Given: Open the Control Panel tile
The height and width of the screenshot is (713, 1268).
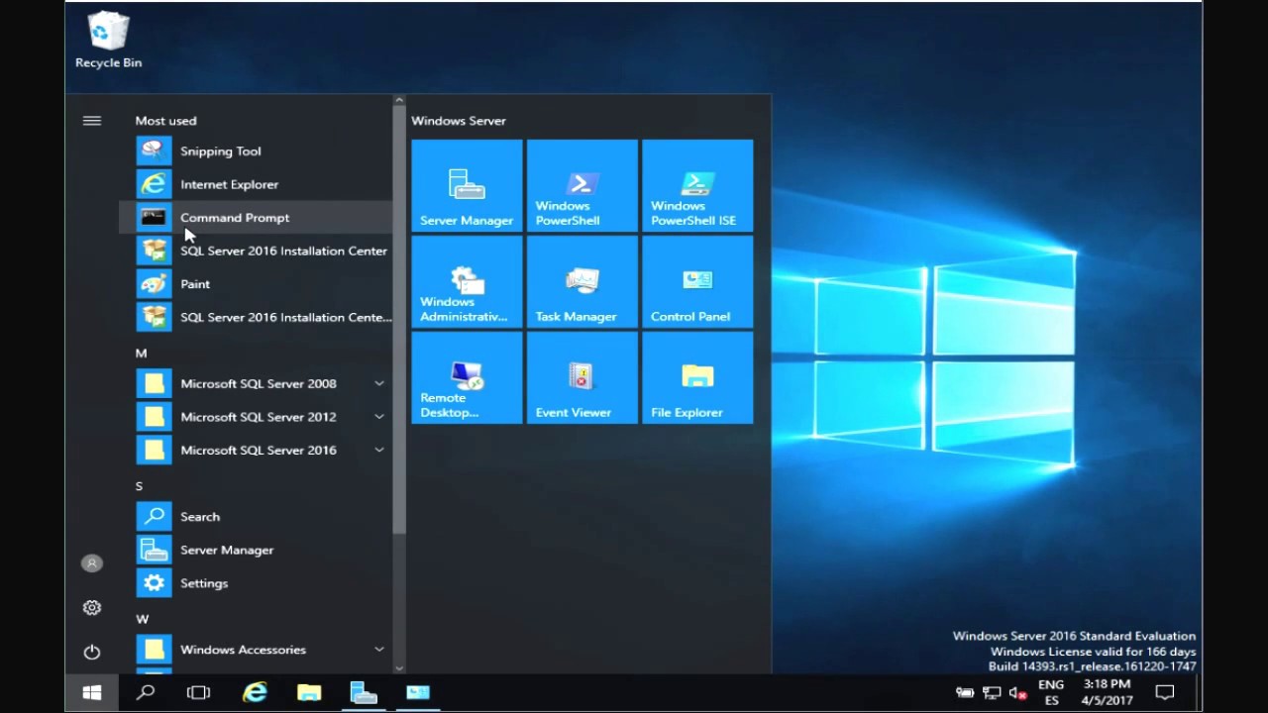Looking at the screenshot, I should pyautogui.click(x=697, y=281).
